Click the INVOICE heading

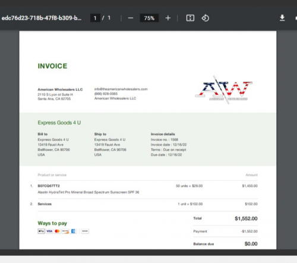coord(52,66)
